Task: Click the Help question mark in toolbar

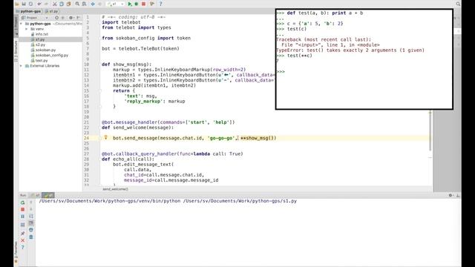Action: point(160,4)
